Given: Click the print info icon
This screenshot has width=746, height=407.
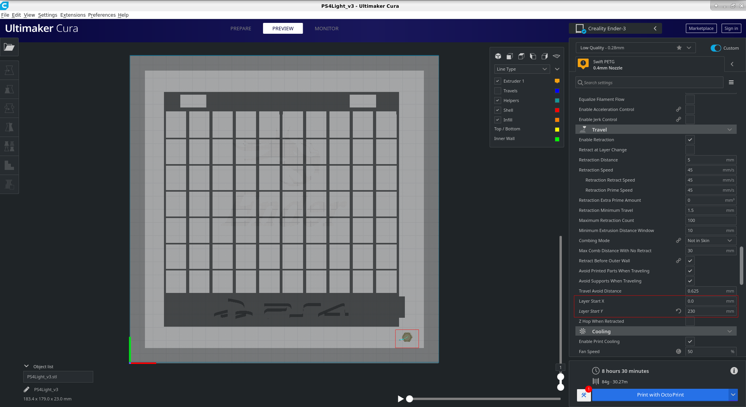Looking at the screenshot, I should 734,371.
